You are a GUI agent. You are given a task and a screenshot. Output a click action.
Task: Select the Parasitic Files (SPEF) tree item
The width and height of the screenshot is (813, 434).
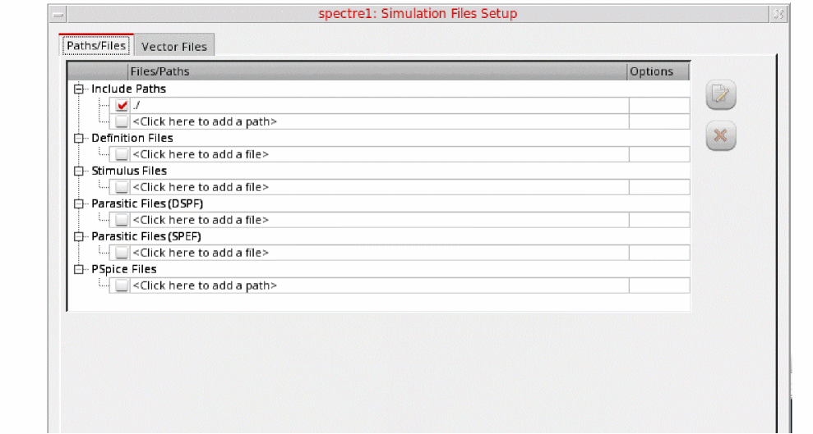(146, 236)
